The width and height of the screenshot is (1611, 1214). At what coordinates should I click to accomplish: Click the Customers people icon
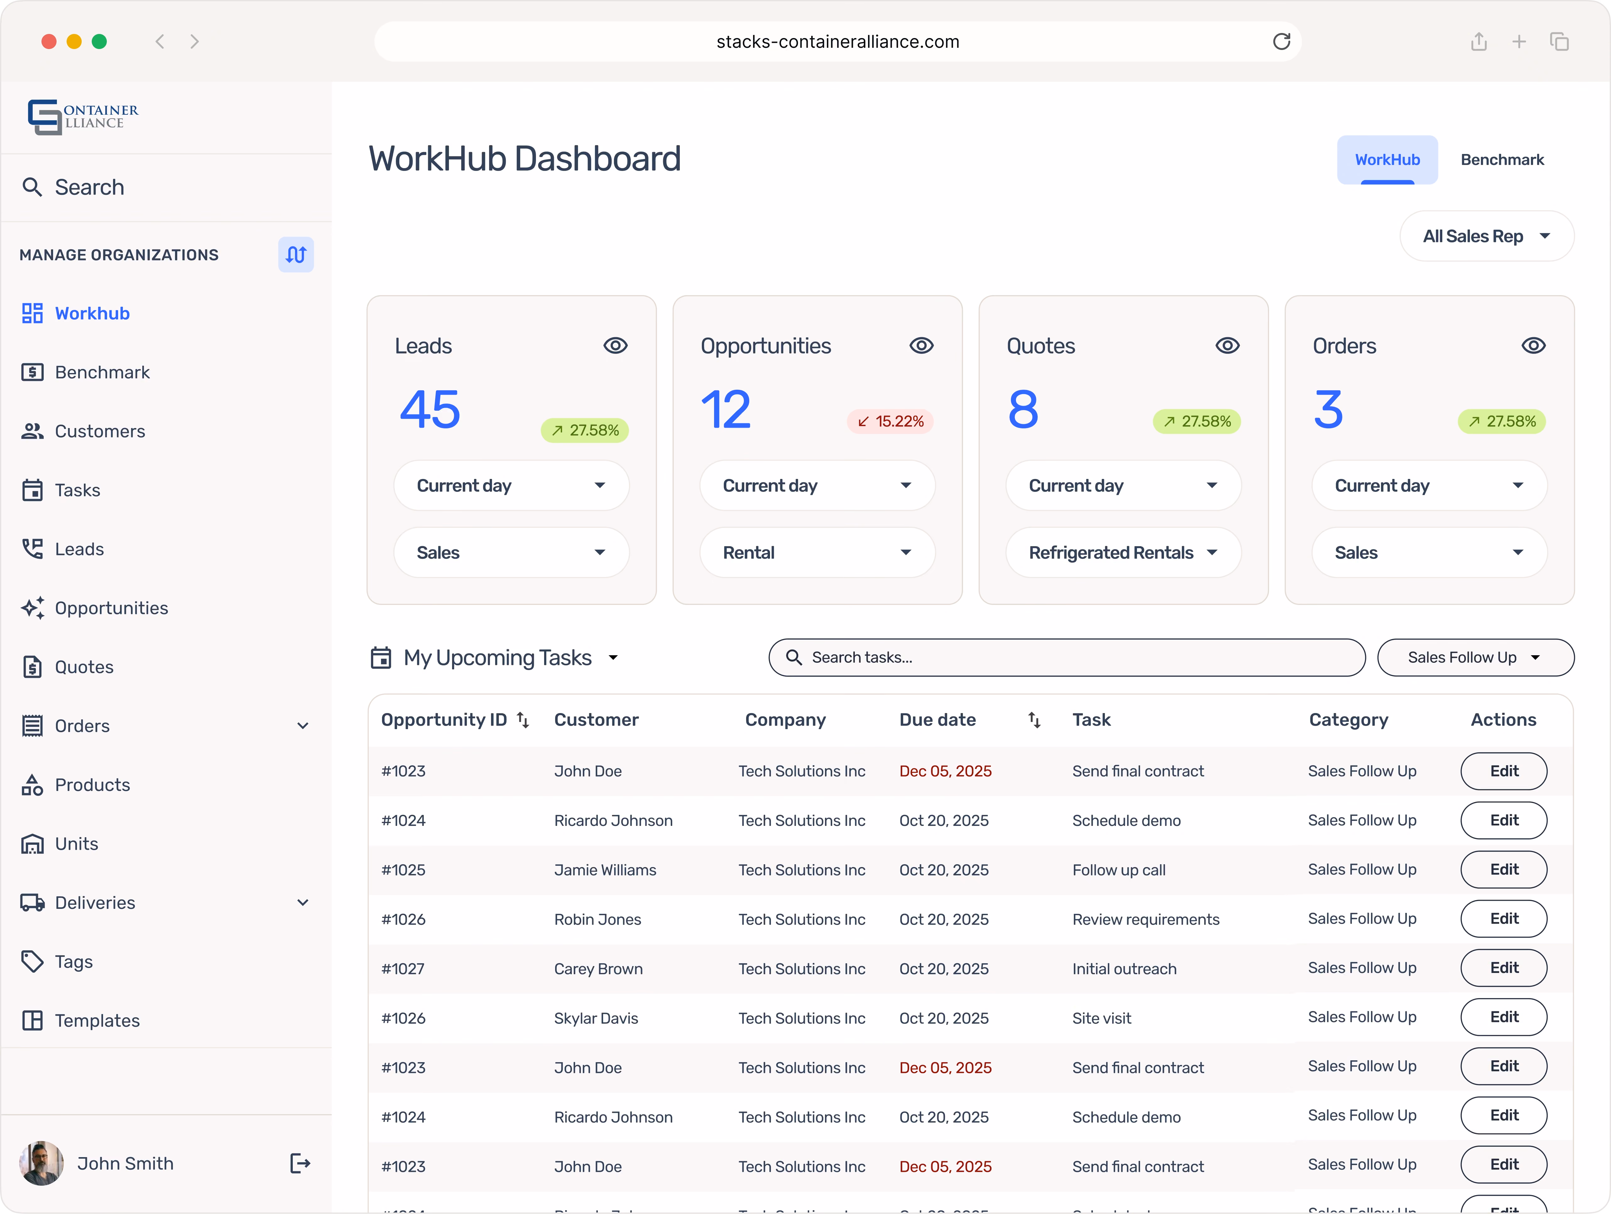point(32,431)
